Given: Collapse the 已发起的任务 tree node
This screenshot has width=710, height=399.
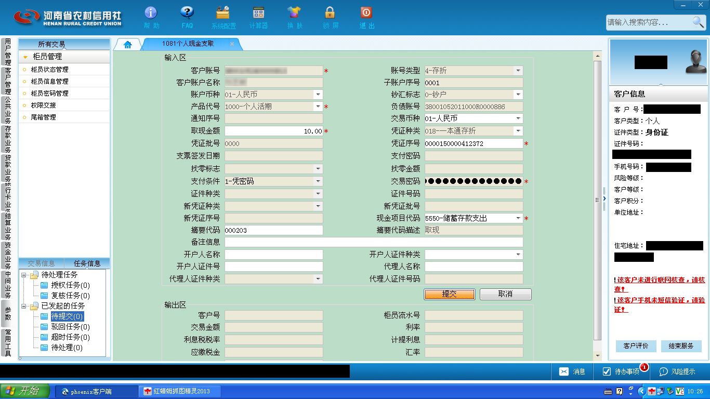Looking at the screenshot, I should coord(24,306).
